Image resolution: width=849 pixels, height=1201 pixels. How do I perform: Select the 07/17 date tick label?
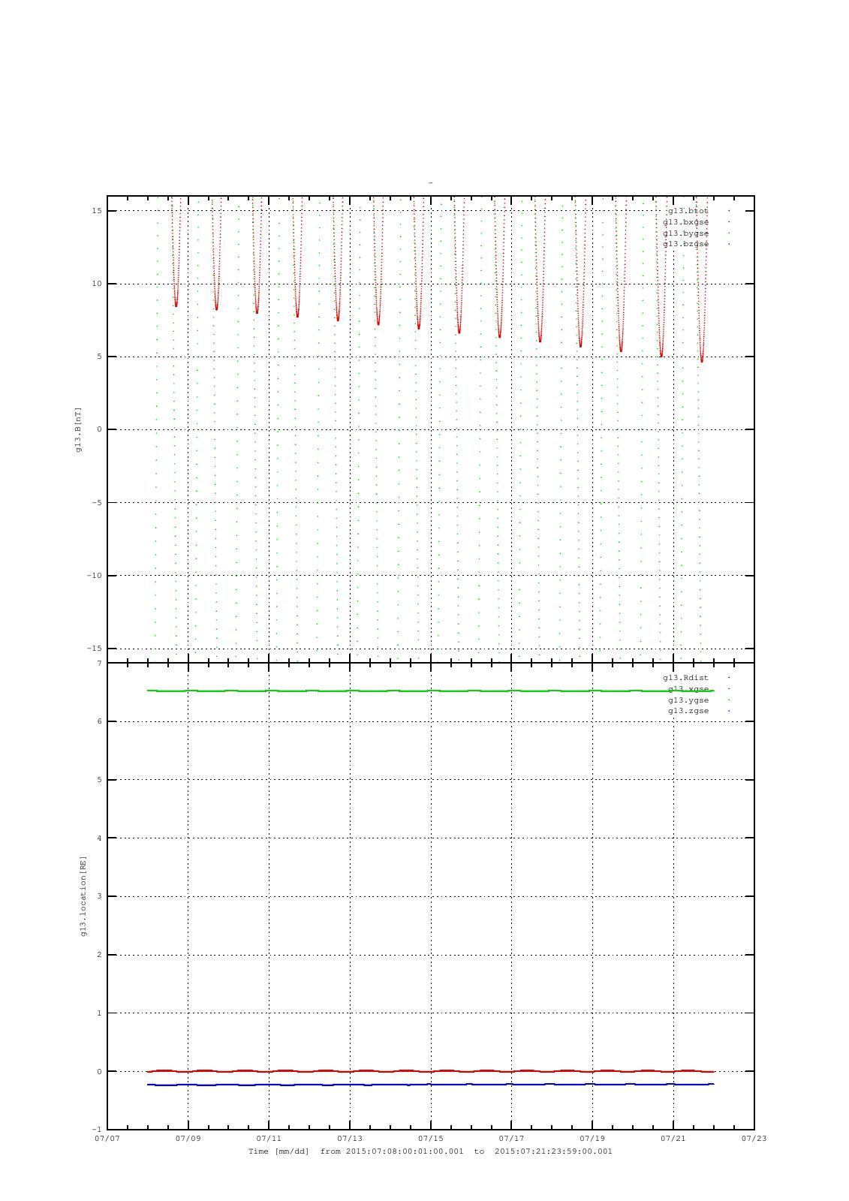click(511, 1139)
